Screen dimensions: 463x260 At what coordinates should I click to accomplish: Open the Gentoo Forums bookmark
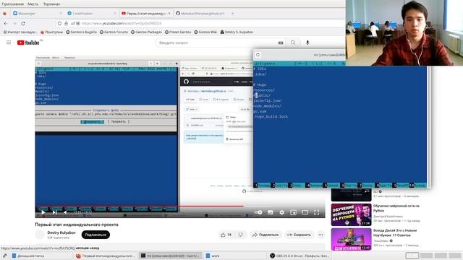click(x=114, y=32)
